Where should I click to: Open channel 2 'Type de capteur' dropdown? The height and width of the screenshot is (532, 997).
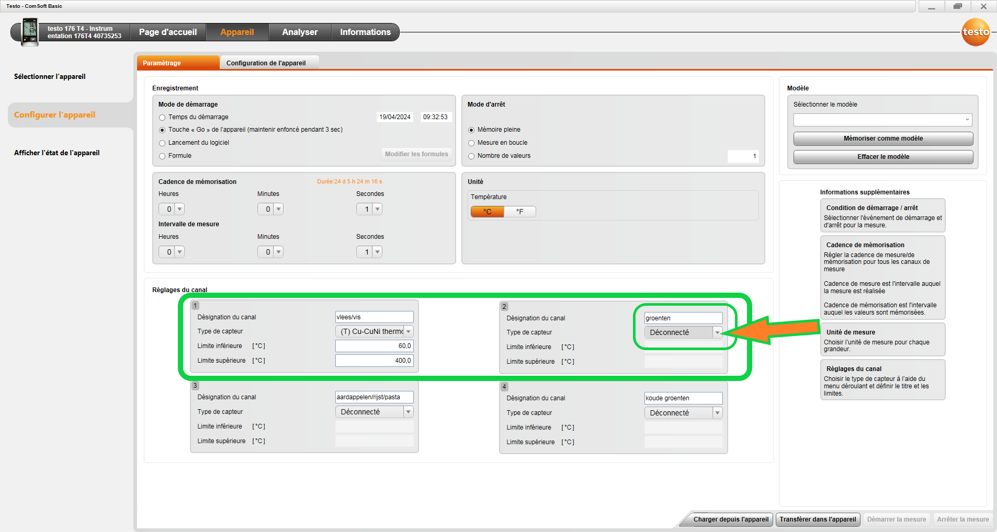(x=717, y=333)
